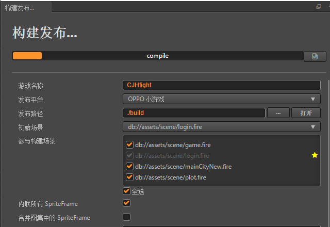This screenshot has height=227, width=330.
Task: Click the grayed db://assets/scene/login.fire list entry
Action: coord(172,156)
